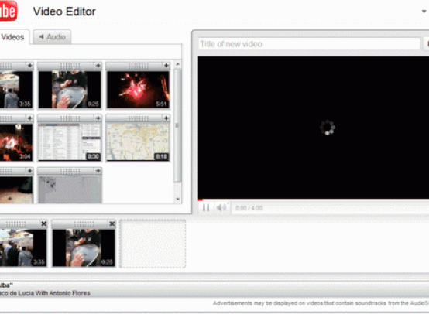The width and height of the screenshot is (429, 314).
Task: Add the 0:18 map clip with its plus icon
Action: pos(166,118)
